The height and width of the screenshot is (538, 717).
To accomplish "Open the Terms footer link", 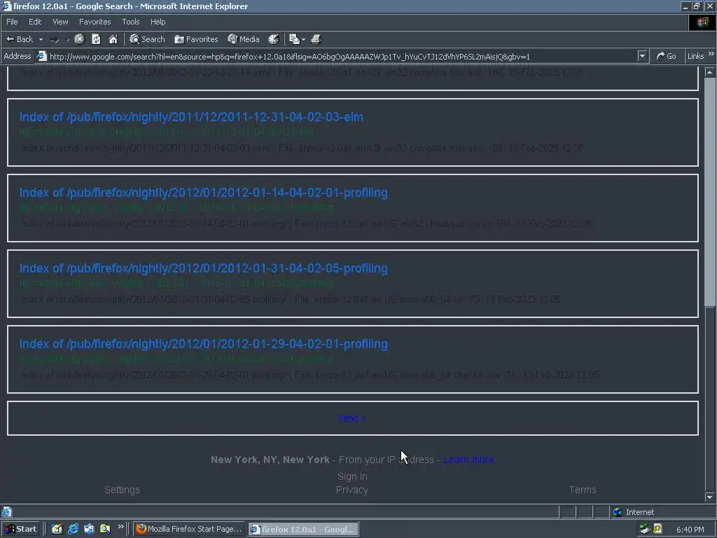I will tap(583, 490).
